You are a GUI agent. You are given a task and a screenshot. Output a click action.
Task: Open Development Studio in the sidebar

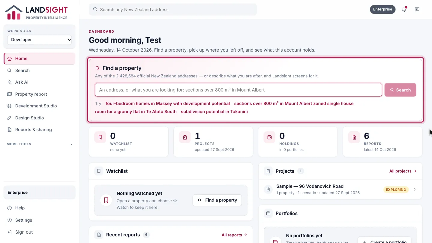pos(40,106)
